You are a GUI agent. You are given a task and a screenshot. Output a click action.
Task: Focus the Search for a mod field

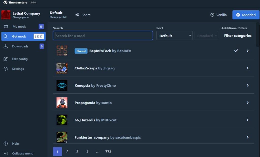coord(103,36)
